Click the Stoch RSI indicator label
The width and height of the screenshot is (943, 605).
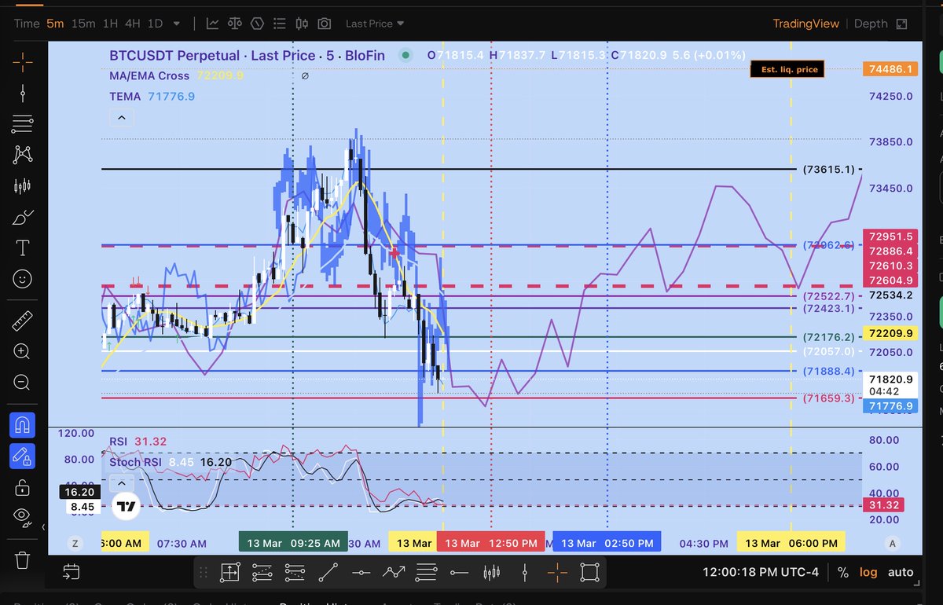click(136, 462)
